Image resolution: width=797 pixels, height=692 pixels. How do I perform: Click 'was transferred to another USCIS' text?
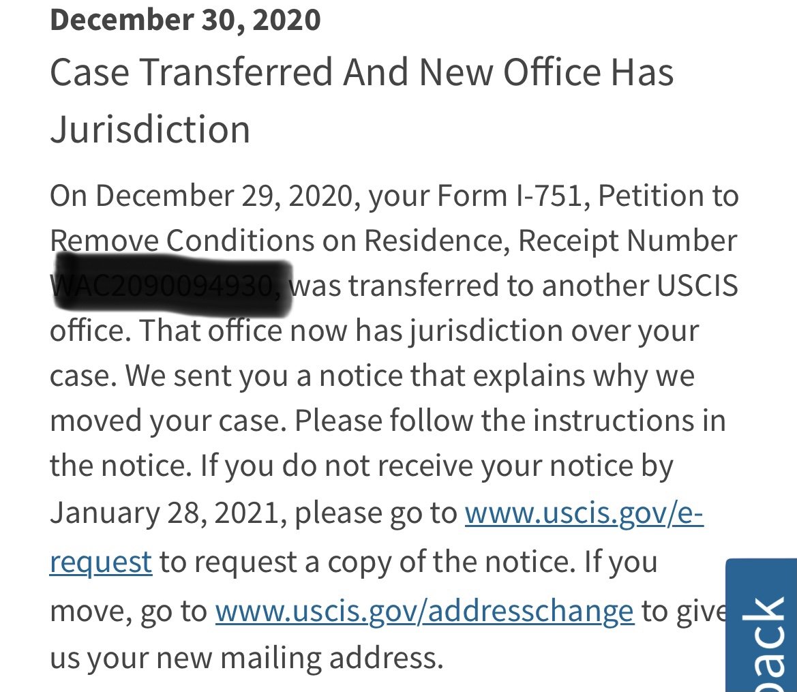(x=513, y=285)
